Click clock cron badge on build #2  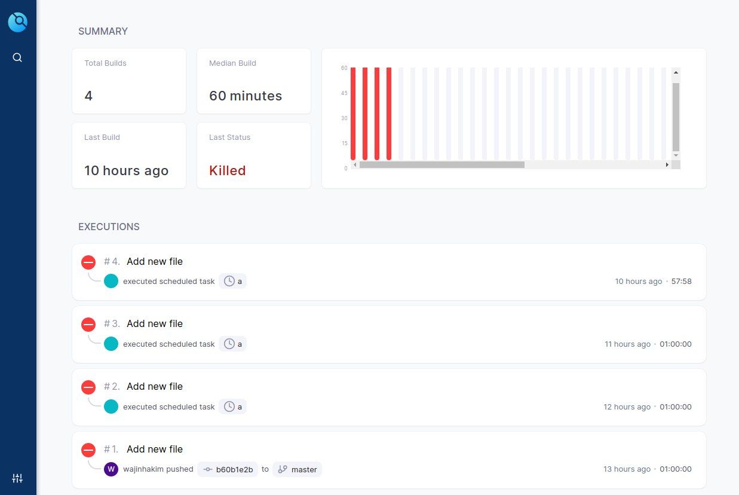coord(232,407)
